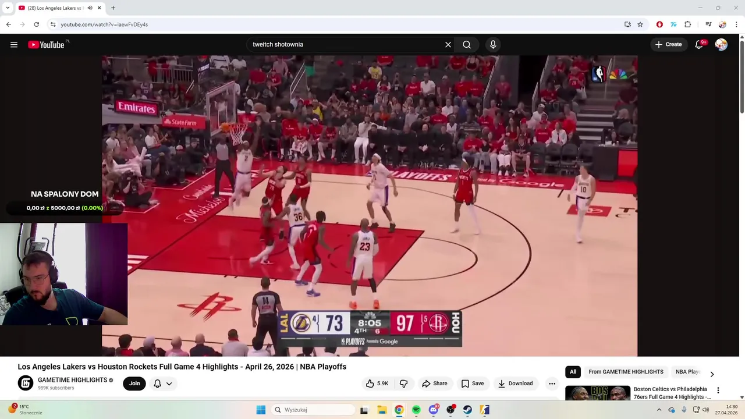This screenshot has height=419, width=745.
Task: Click the Wyszukaj taskbar search box
Action: click(x=313, y=410)
